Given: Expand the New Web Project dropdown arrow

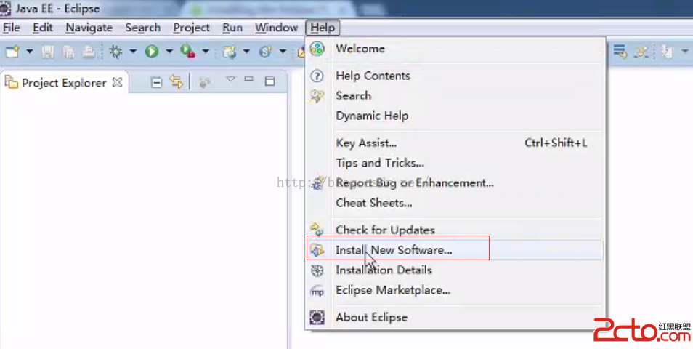Looking at the screenshot, I should 246,52.
